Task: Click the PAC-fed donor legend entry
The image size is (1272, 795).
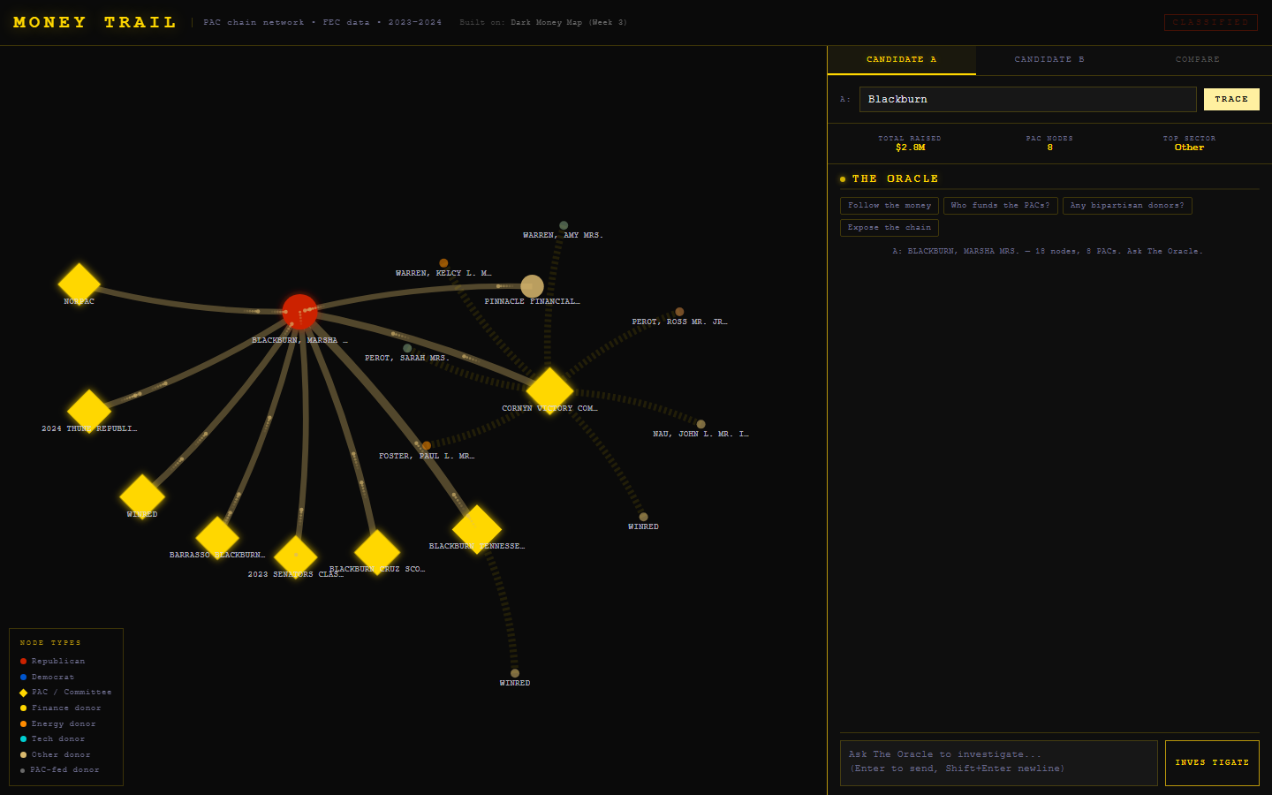Action: 60,770
